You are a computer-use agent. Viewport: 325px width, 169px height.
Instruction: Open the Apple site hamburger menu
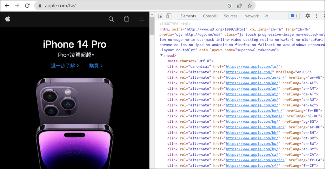(142, 19)
